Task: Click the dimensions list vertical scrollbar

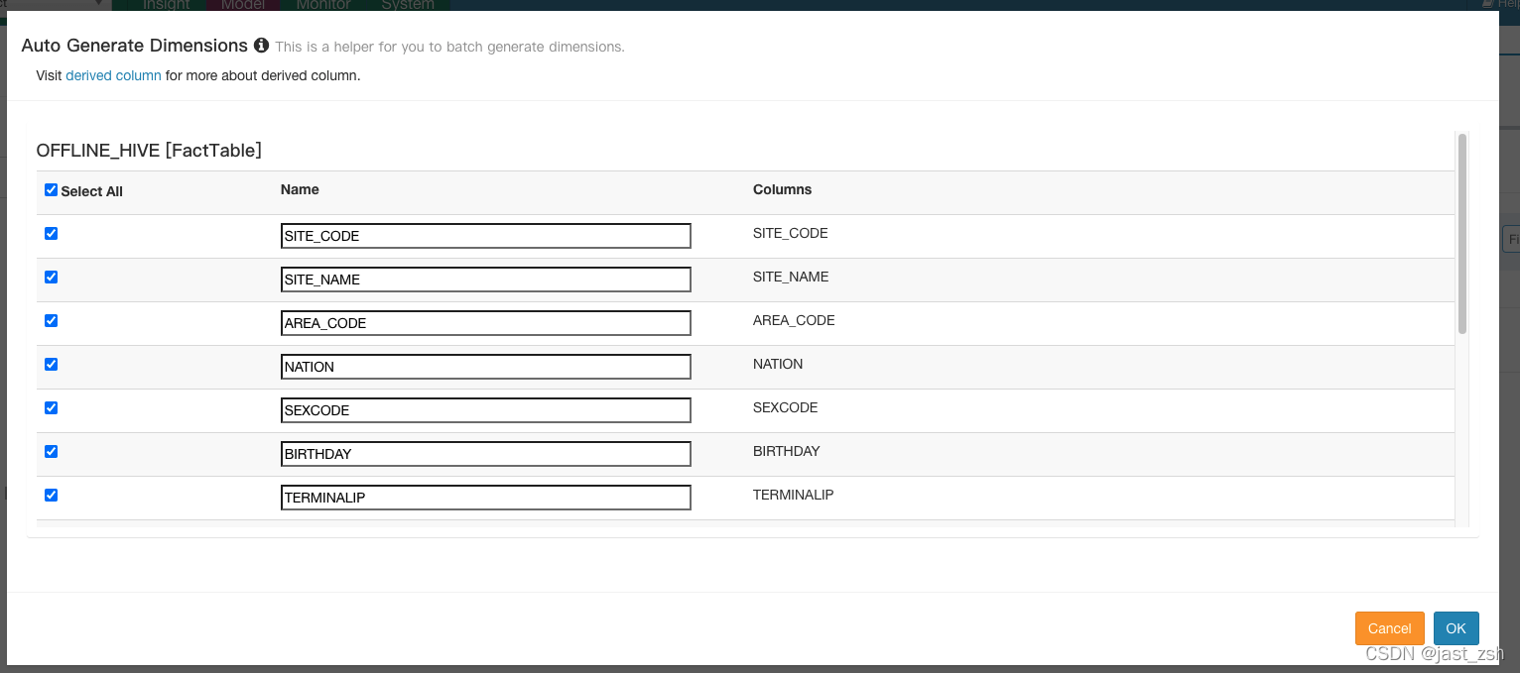Action: [x=1462, y=234]
